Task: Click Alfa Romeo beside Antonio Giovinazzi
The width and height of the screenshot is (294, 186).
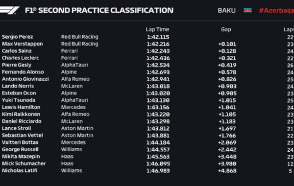Action: pos(75,79)
